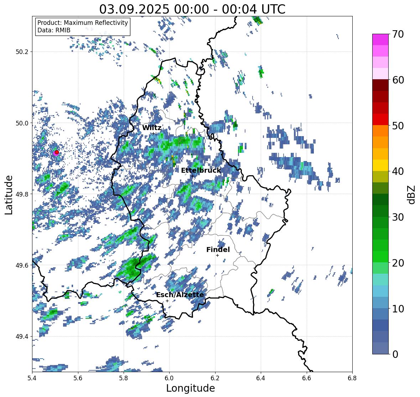Screen dimensions: 420x397
Task: Click the latitude tick label 50.0
Action: (22, 123)
